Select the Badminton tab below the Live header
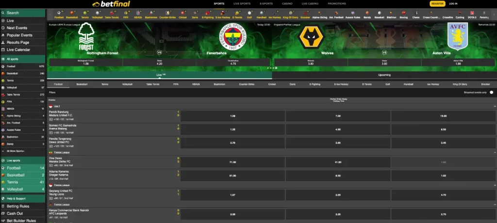This screenshot has height=223, width=497. click(x=219, y=84)
